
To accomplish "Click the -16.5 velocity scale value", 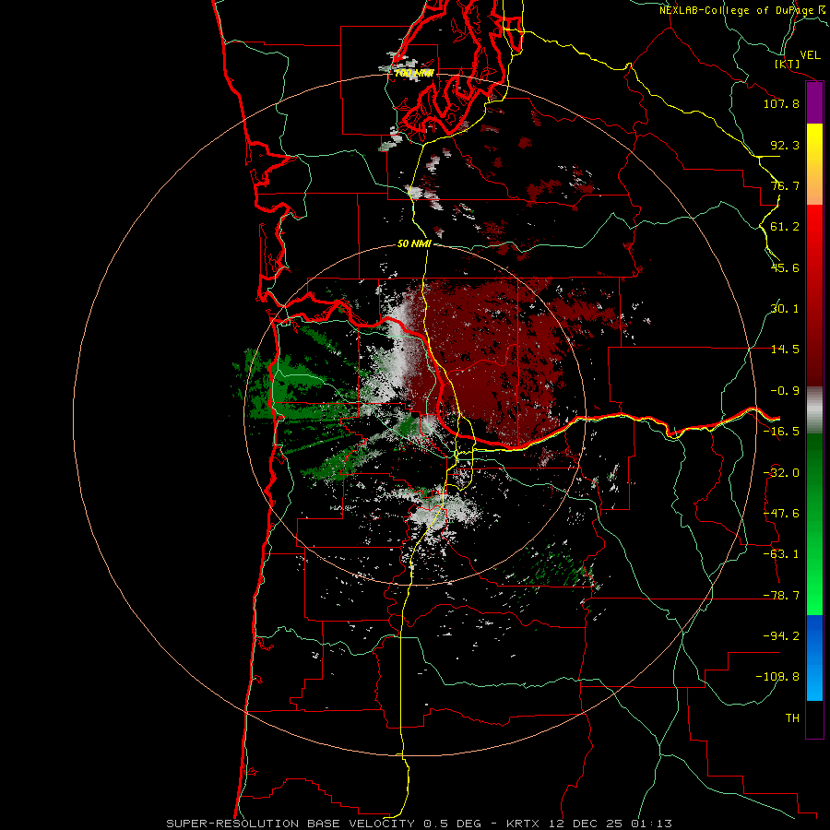I will [x=781, y=432].
